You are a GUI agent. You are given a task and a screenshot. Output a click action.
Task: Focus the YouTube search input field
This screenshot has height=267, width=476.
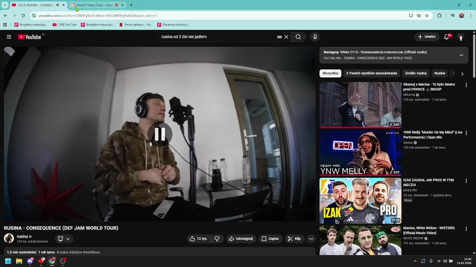[218, 37]
